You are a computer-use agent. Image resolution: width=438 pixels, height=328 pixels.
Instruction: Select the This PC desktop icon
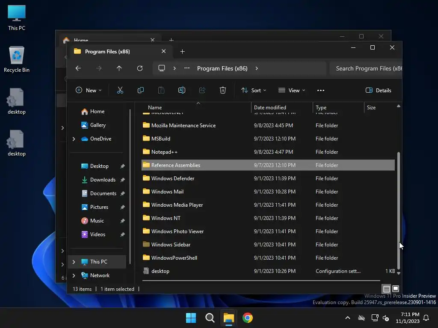pos(17,18)
